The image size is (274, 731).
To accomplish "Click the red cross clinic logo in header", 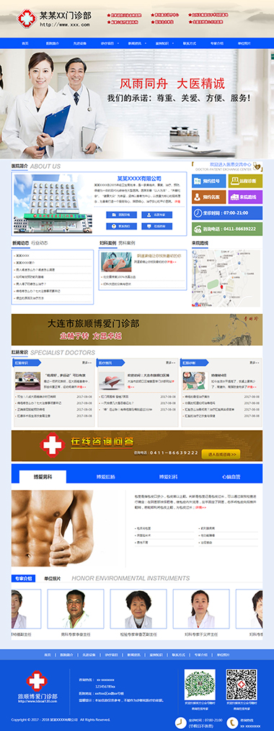I will (27, 19).
